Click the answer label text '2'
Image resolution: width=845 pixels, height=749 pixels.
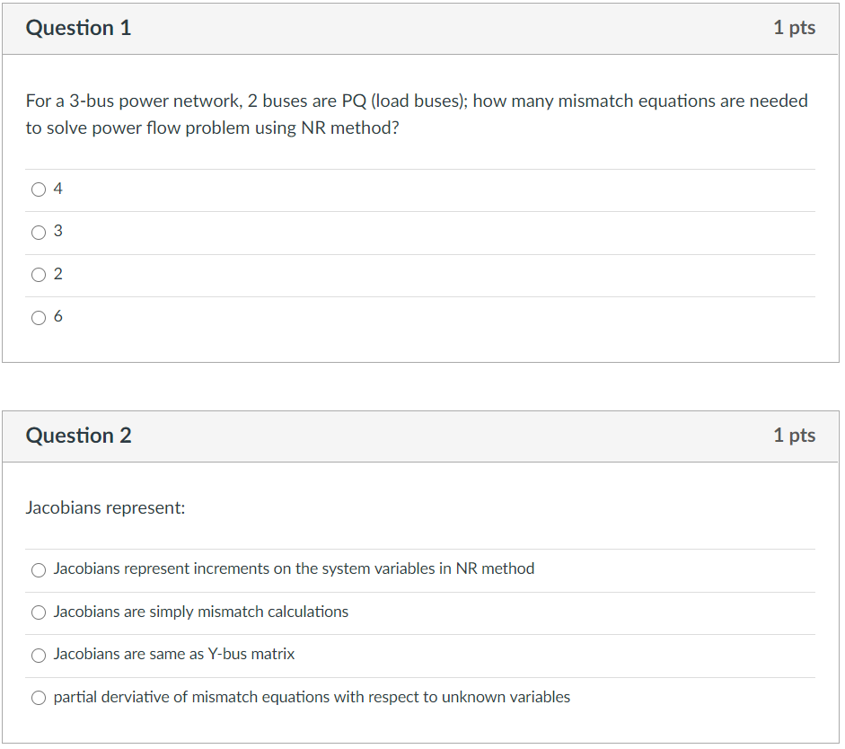click(x=57, y=274)
